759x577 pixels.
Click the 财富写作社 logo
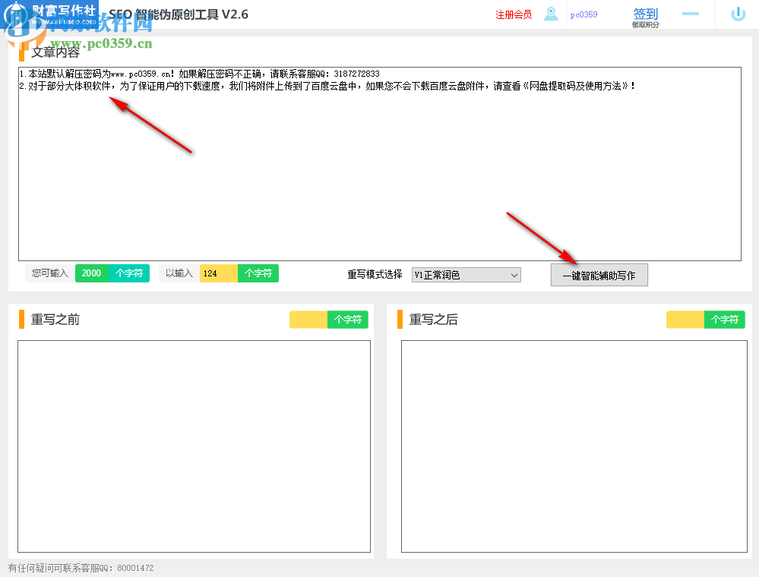[49, 14]
